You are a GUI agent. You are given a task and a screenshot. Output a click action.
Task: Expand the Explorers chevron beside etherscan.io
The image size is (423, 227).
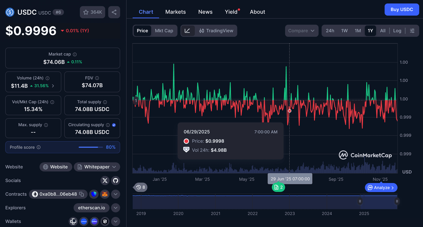[x=116, y=208]
